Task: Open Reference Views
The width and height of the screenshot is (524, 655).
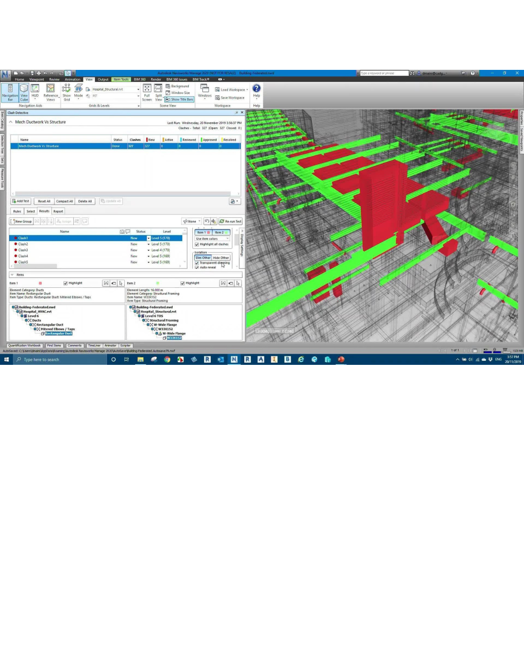Action: [50, 92]
